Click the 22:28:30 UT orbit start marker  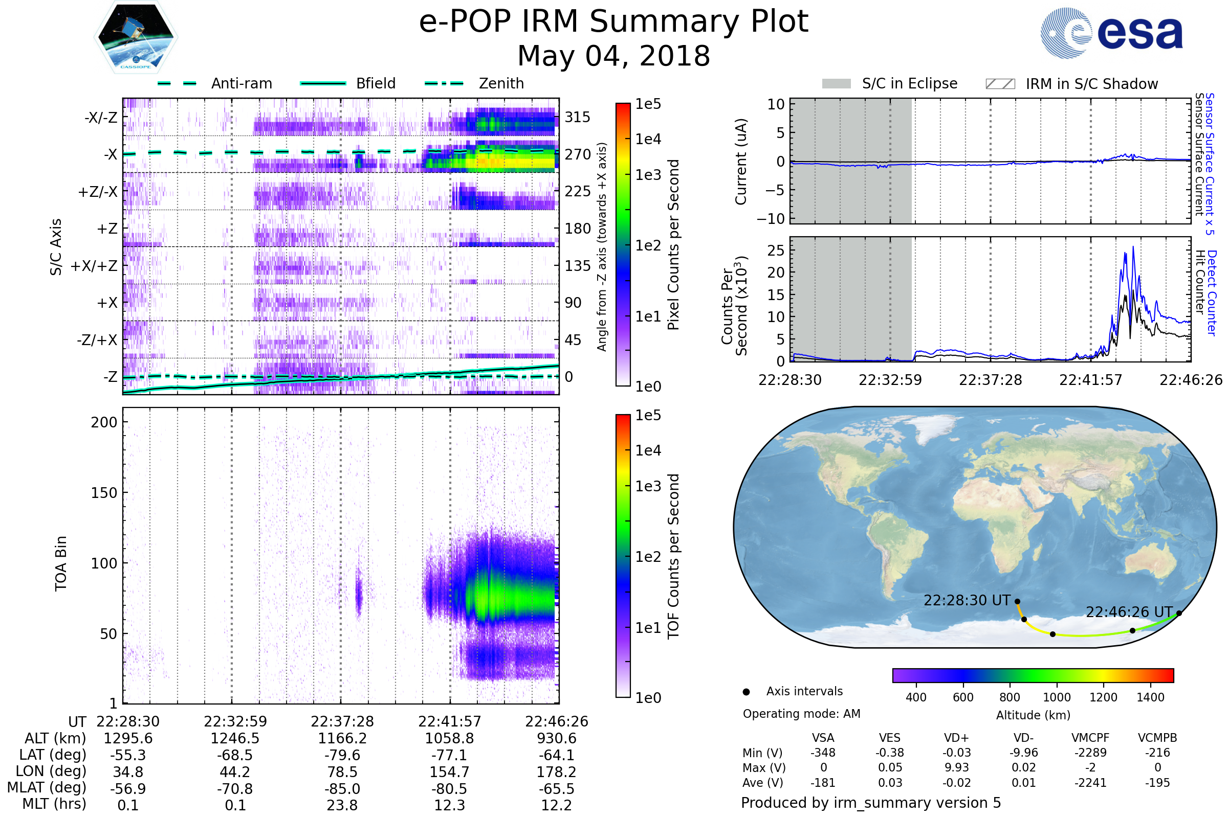point(1017,602)
